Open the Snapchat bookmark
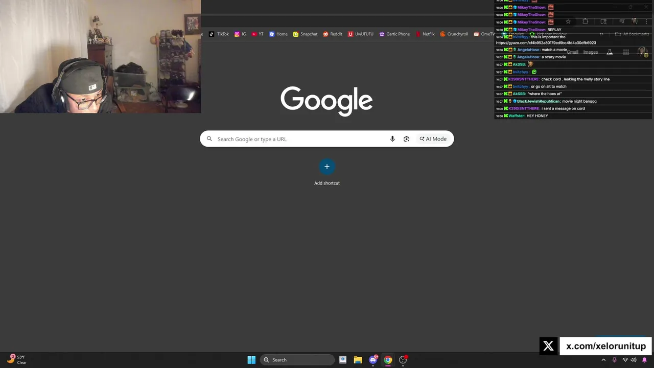 coord(305,34)
